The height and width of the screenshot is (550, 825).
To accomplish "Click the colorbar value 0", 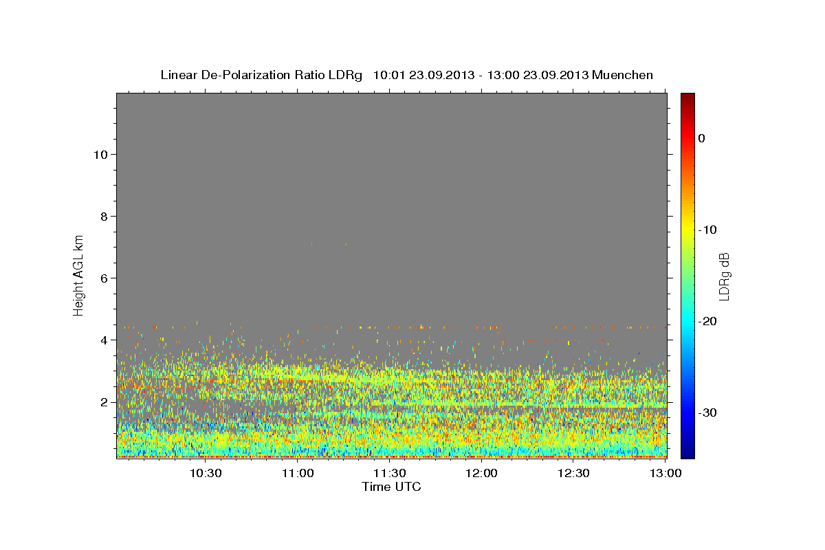I will [702, 138].
